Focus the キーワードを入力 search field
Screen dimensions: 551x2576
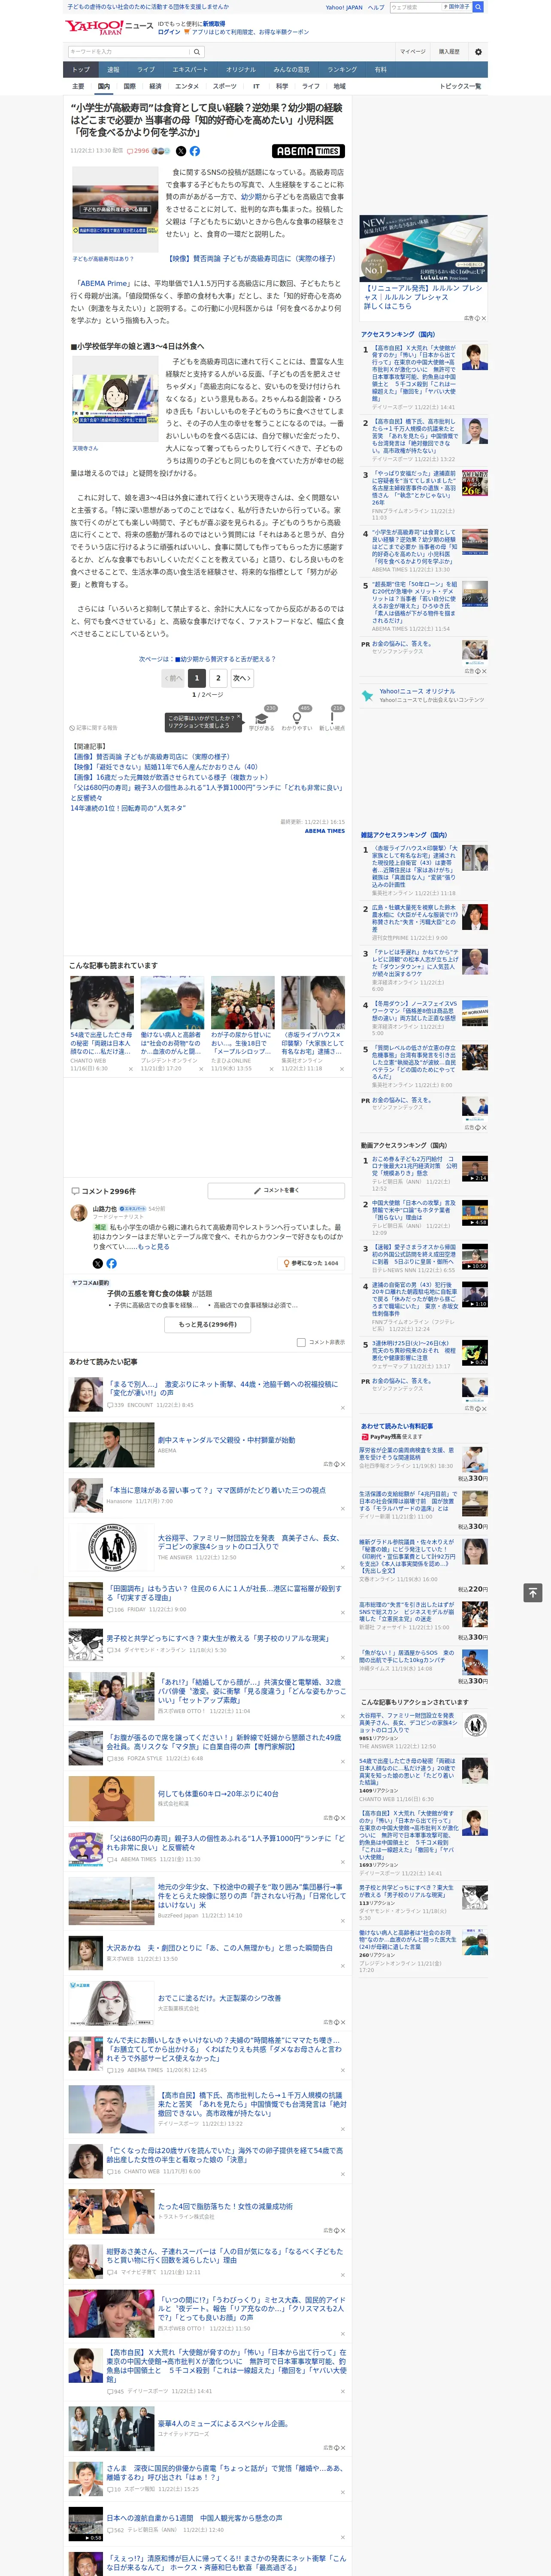tap(129, 51)
